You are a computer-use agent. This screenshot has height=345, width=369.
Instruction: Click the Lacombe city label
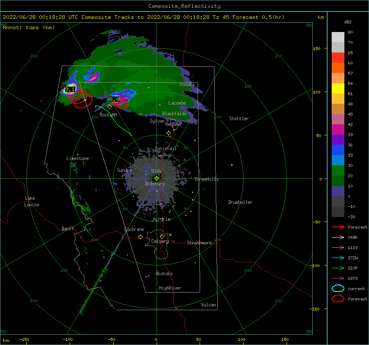click(x=177, y=103)
